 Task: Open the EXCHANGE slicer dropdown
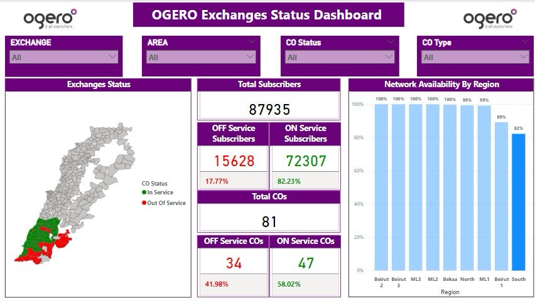click(64, 57)
